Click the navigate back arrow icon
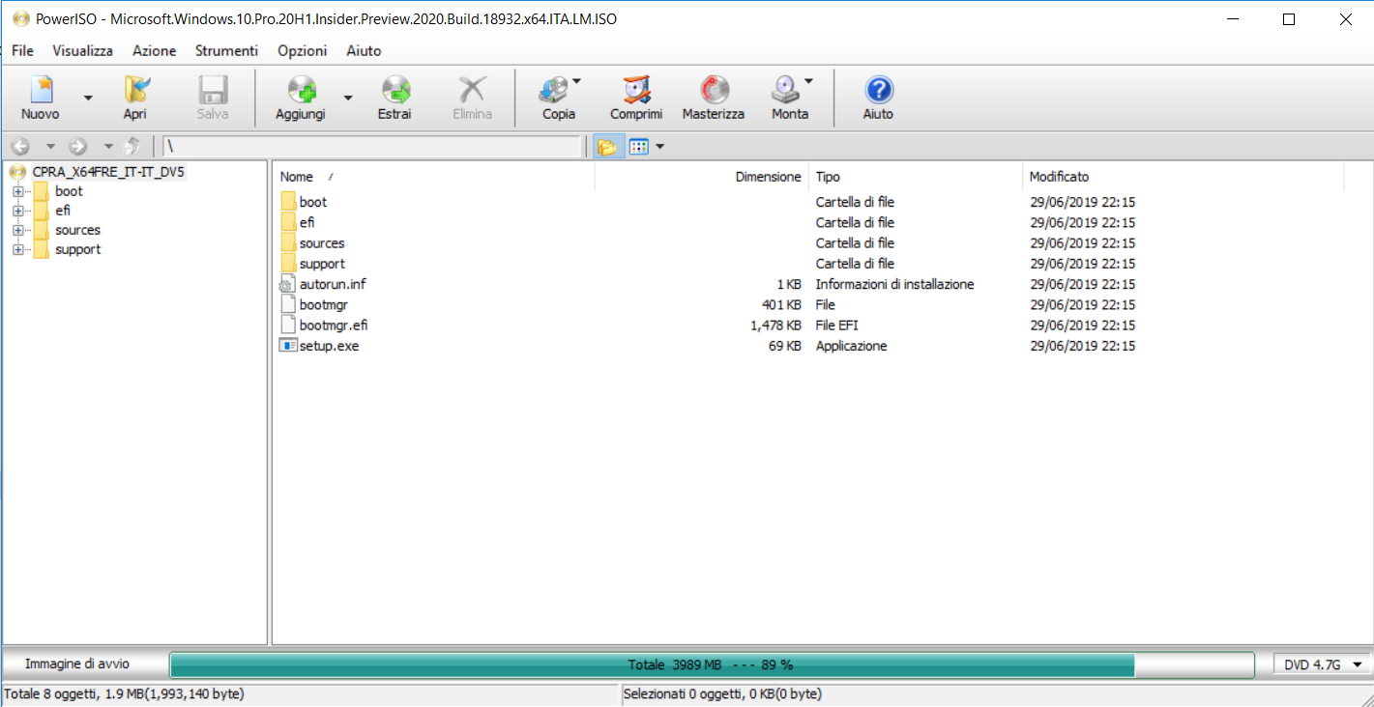This screenshot has width=1374, height=707. pos(21,147)
